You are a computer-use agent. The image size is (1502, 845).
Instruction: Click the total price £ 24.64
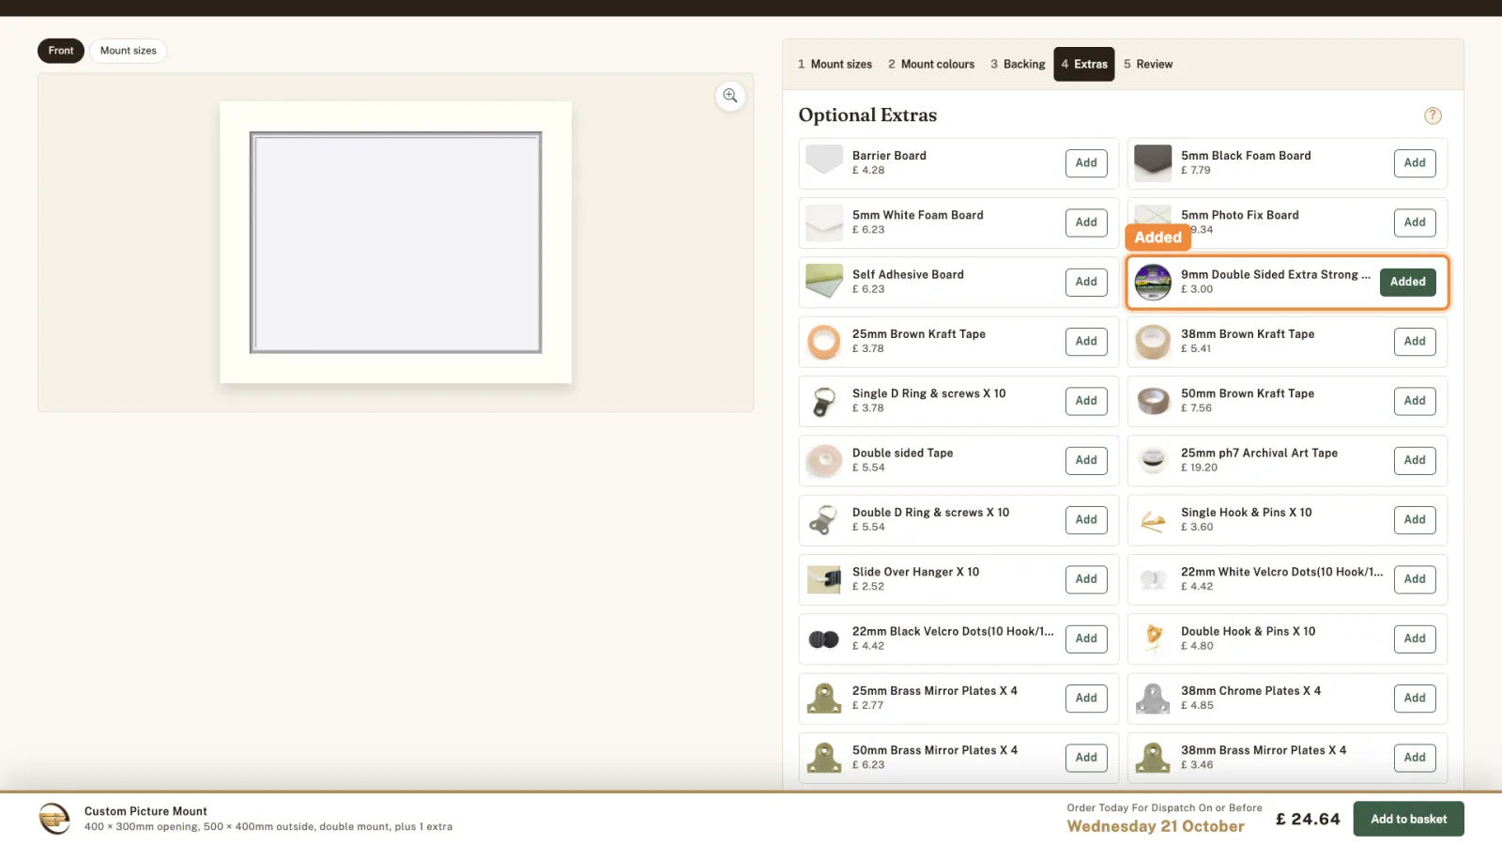point(1308,819)
